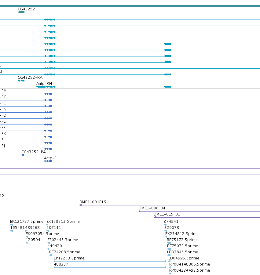Click the 120594 feature label
The height and width of the screenshot is (275, 260).
(33, 240)
